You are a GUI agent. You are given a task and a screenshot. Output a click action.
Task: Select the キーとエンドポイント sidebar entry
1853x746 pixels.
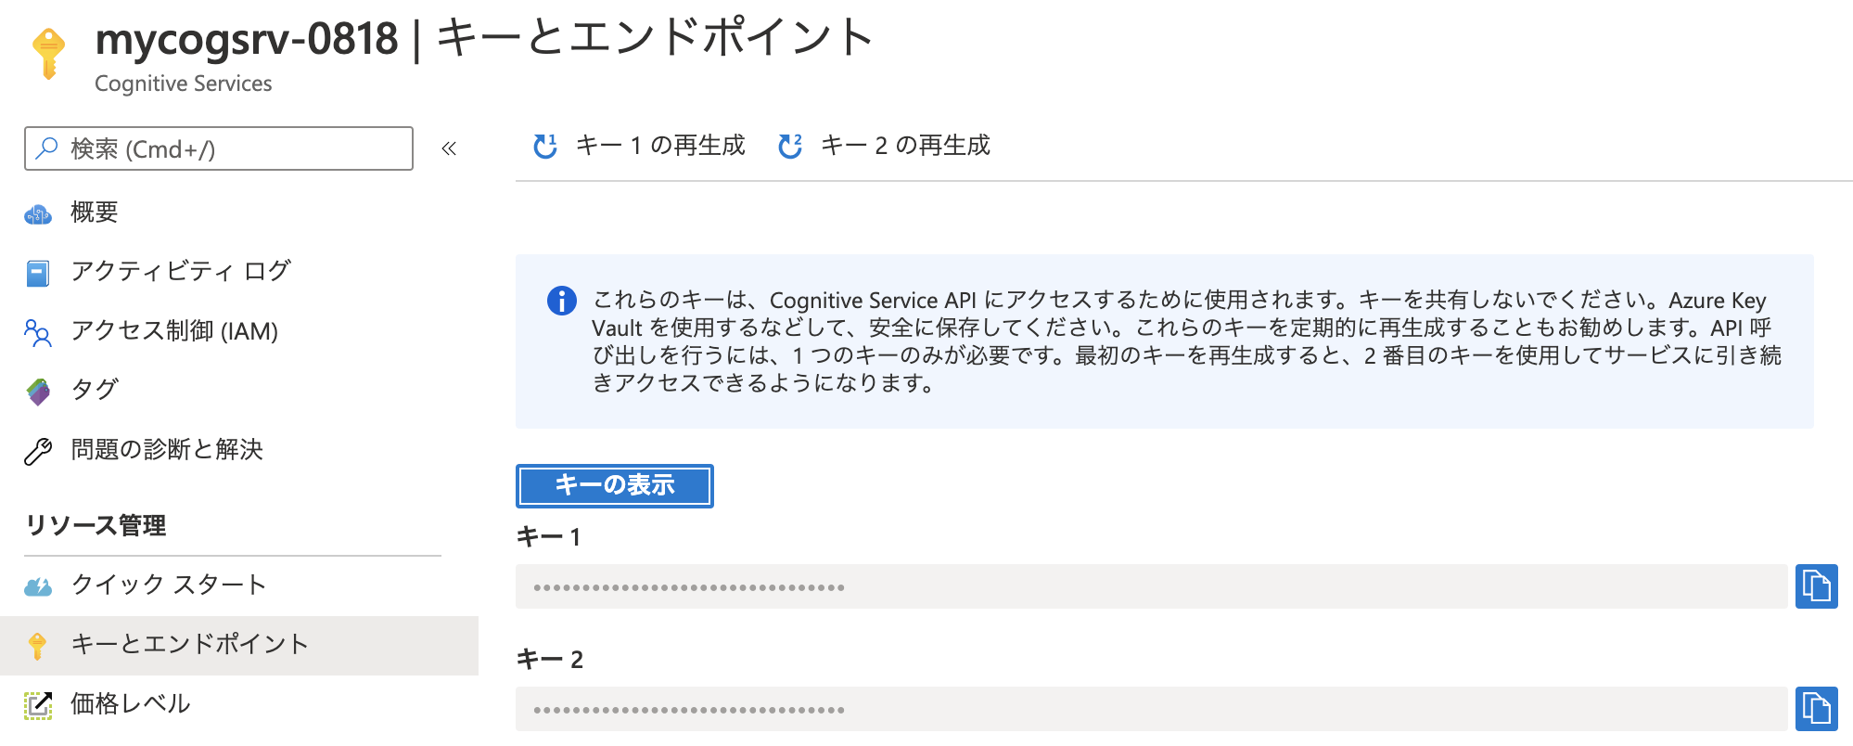[x=188, y=644]
